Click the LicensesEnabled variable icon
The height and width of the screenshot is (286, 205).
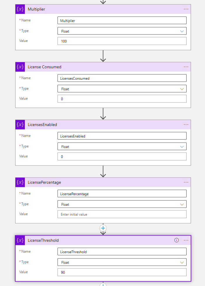click(x=20, y=125)
